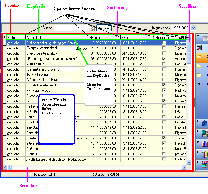This screenshot has height=194, width=208.
Task: Click the Optionen button
Action: pos(104,28)
